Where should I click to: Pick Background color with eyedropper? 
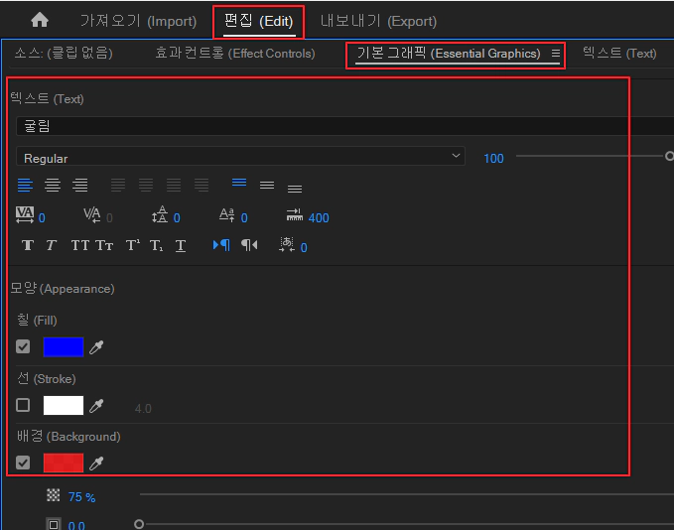pos(96,463)
